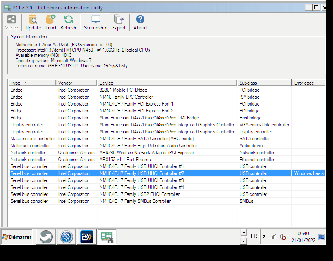Select AR8152 v1.1 Fast Ethernet row

167,160
